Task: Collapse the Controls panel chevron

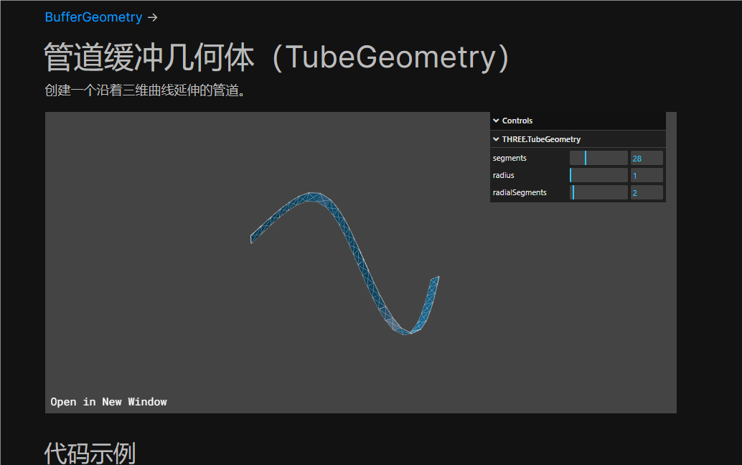Action: [496, 121]
